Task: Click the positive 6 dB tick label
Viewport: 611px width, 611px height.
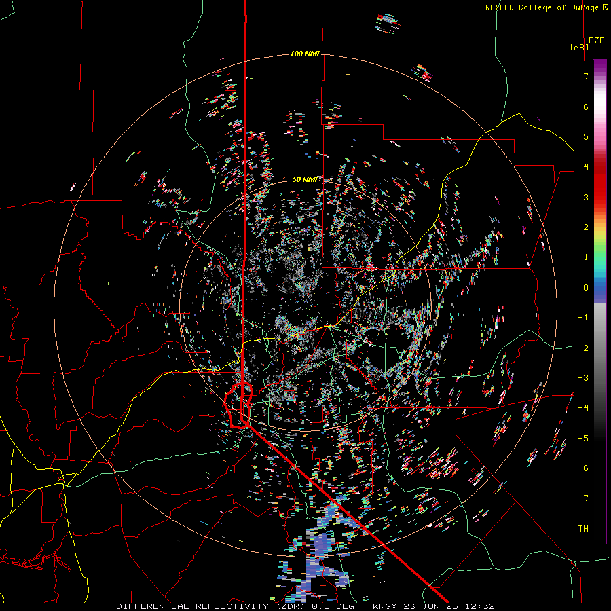Action: (x=586, y=107)
